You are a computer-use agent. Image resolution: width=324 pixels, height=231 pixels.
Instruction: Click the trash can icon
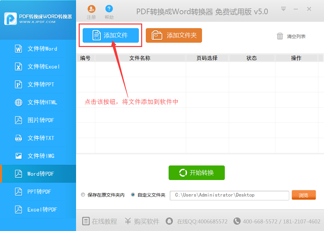point(280,36)
